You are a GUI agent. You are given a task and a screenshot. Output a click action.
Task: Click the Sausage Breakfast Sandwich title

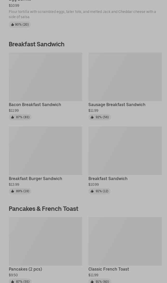[x=117, y=105]
